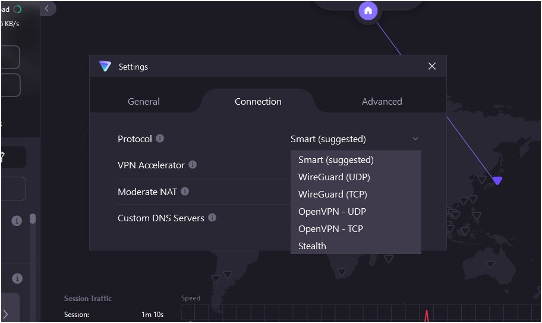The image size is (542, 323).
Task: Click the lower info icon in left sidebar
Action: tap(17, 278)
